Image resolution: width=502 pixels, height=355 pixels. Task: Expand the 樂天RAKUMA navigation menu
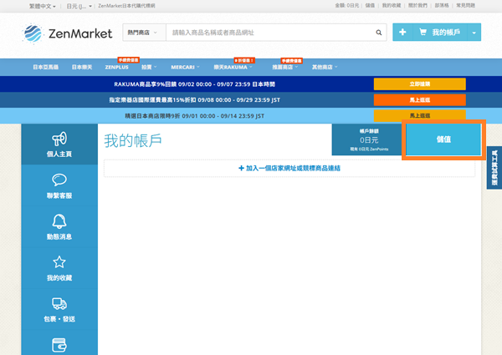click(x=233, y=67)
